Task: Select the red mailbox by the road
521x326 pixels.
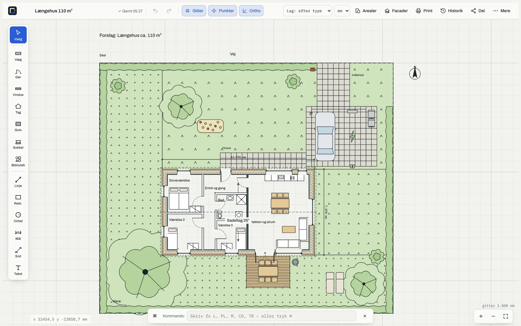Action: tap(313, 70)
